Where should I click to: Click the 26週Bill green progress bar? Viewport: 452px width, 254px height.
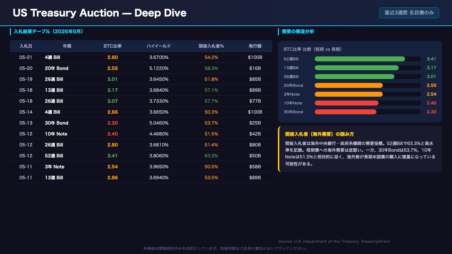coord(355,77)
